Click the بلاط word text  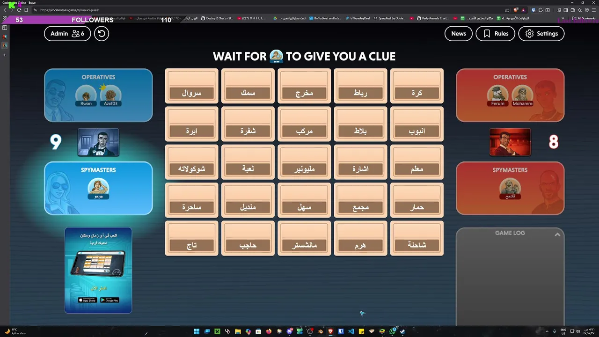pyautogui.click(x=360, y=131)
